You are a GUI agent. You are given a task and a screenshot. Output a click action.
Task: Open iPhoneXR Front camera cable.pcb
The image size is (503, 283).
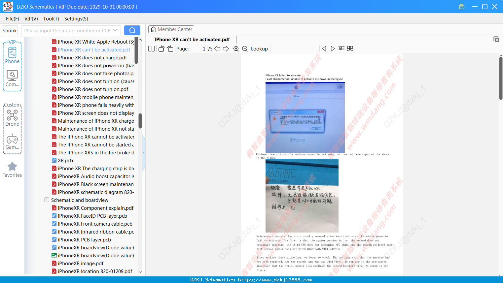pyautogui.click(x=92, y=224)
